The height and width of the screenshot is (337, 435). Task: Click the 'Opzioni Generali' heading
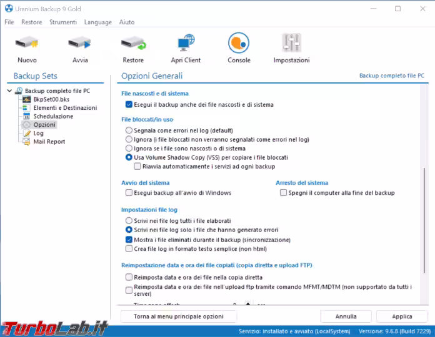[152, 76]
